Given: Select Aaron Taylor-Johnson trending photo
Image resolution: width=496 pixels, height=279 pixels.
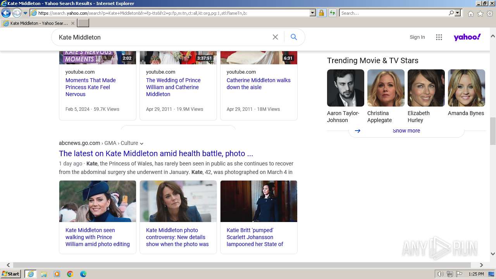Looking at the screenshot, I should pos(346,88).
